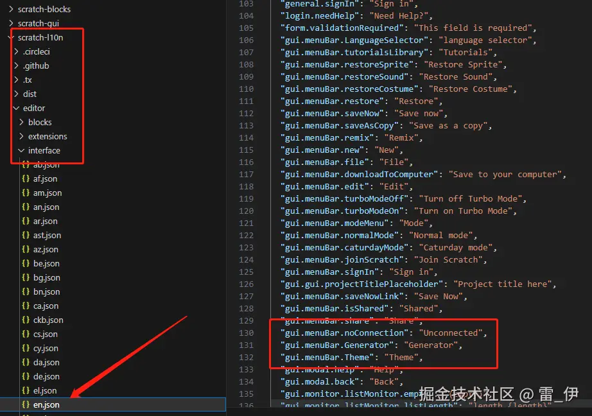This screenshot has width=592, height=416.
Task: Click JSON icon next to el.json
Action: (26, 390)
